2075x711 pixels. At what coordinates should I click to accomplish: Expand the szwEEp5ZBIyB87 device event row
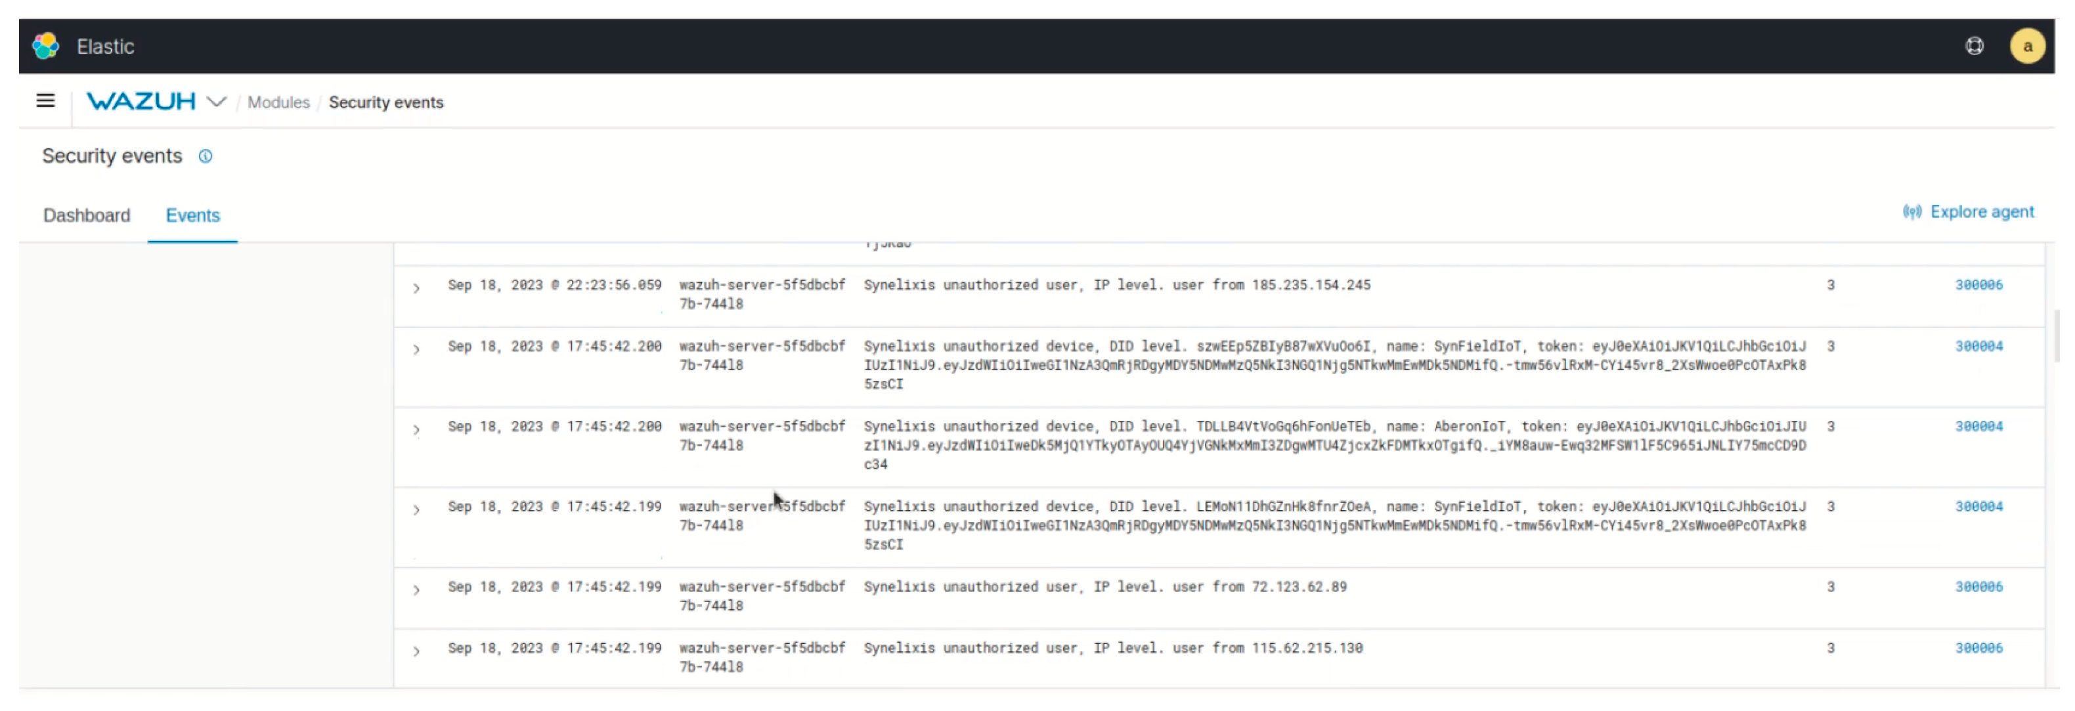416,349
